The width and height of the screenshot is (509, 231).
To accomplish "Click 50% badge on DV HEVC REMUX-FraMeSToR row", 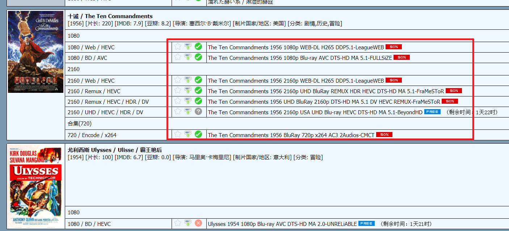I will point(450,101).
